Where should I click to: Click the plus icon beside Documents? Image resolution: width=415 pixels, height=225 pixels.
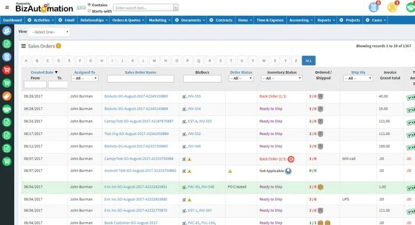point(177,20)
